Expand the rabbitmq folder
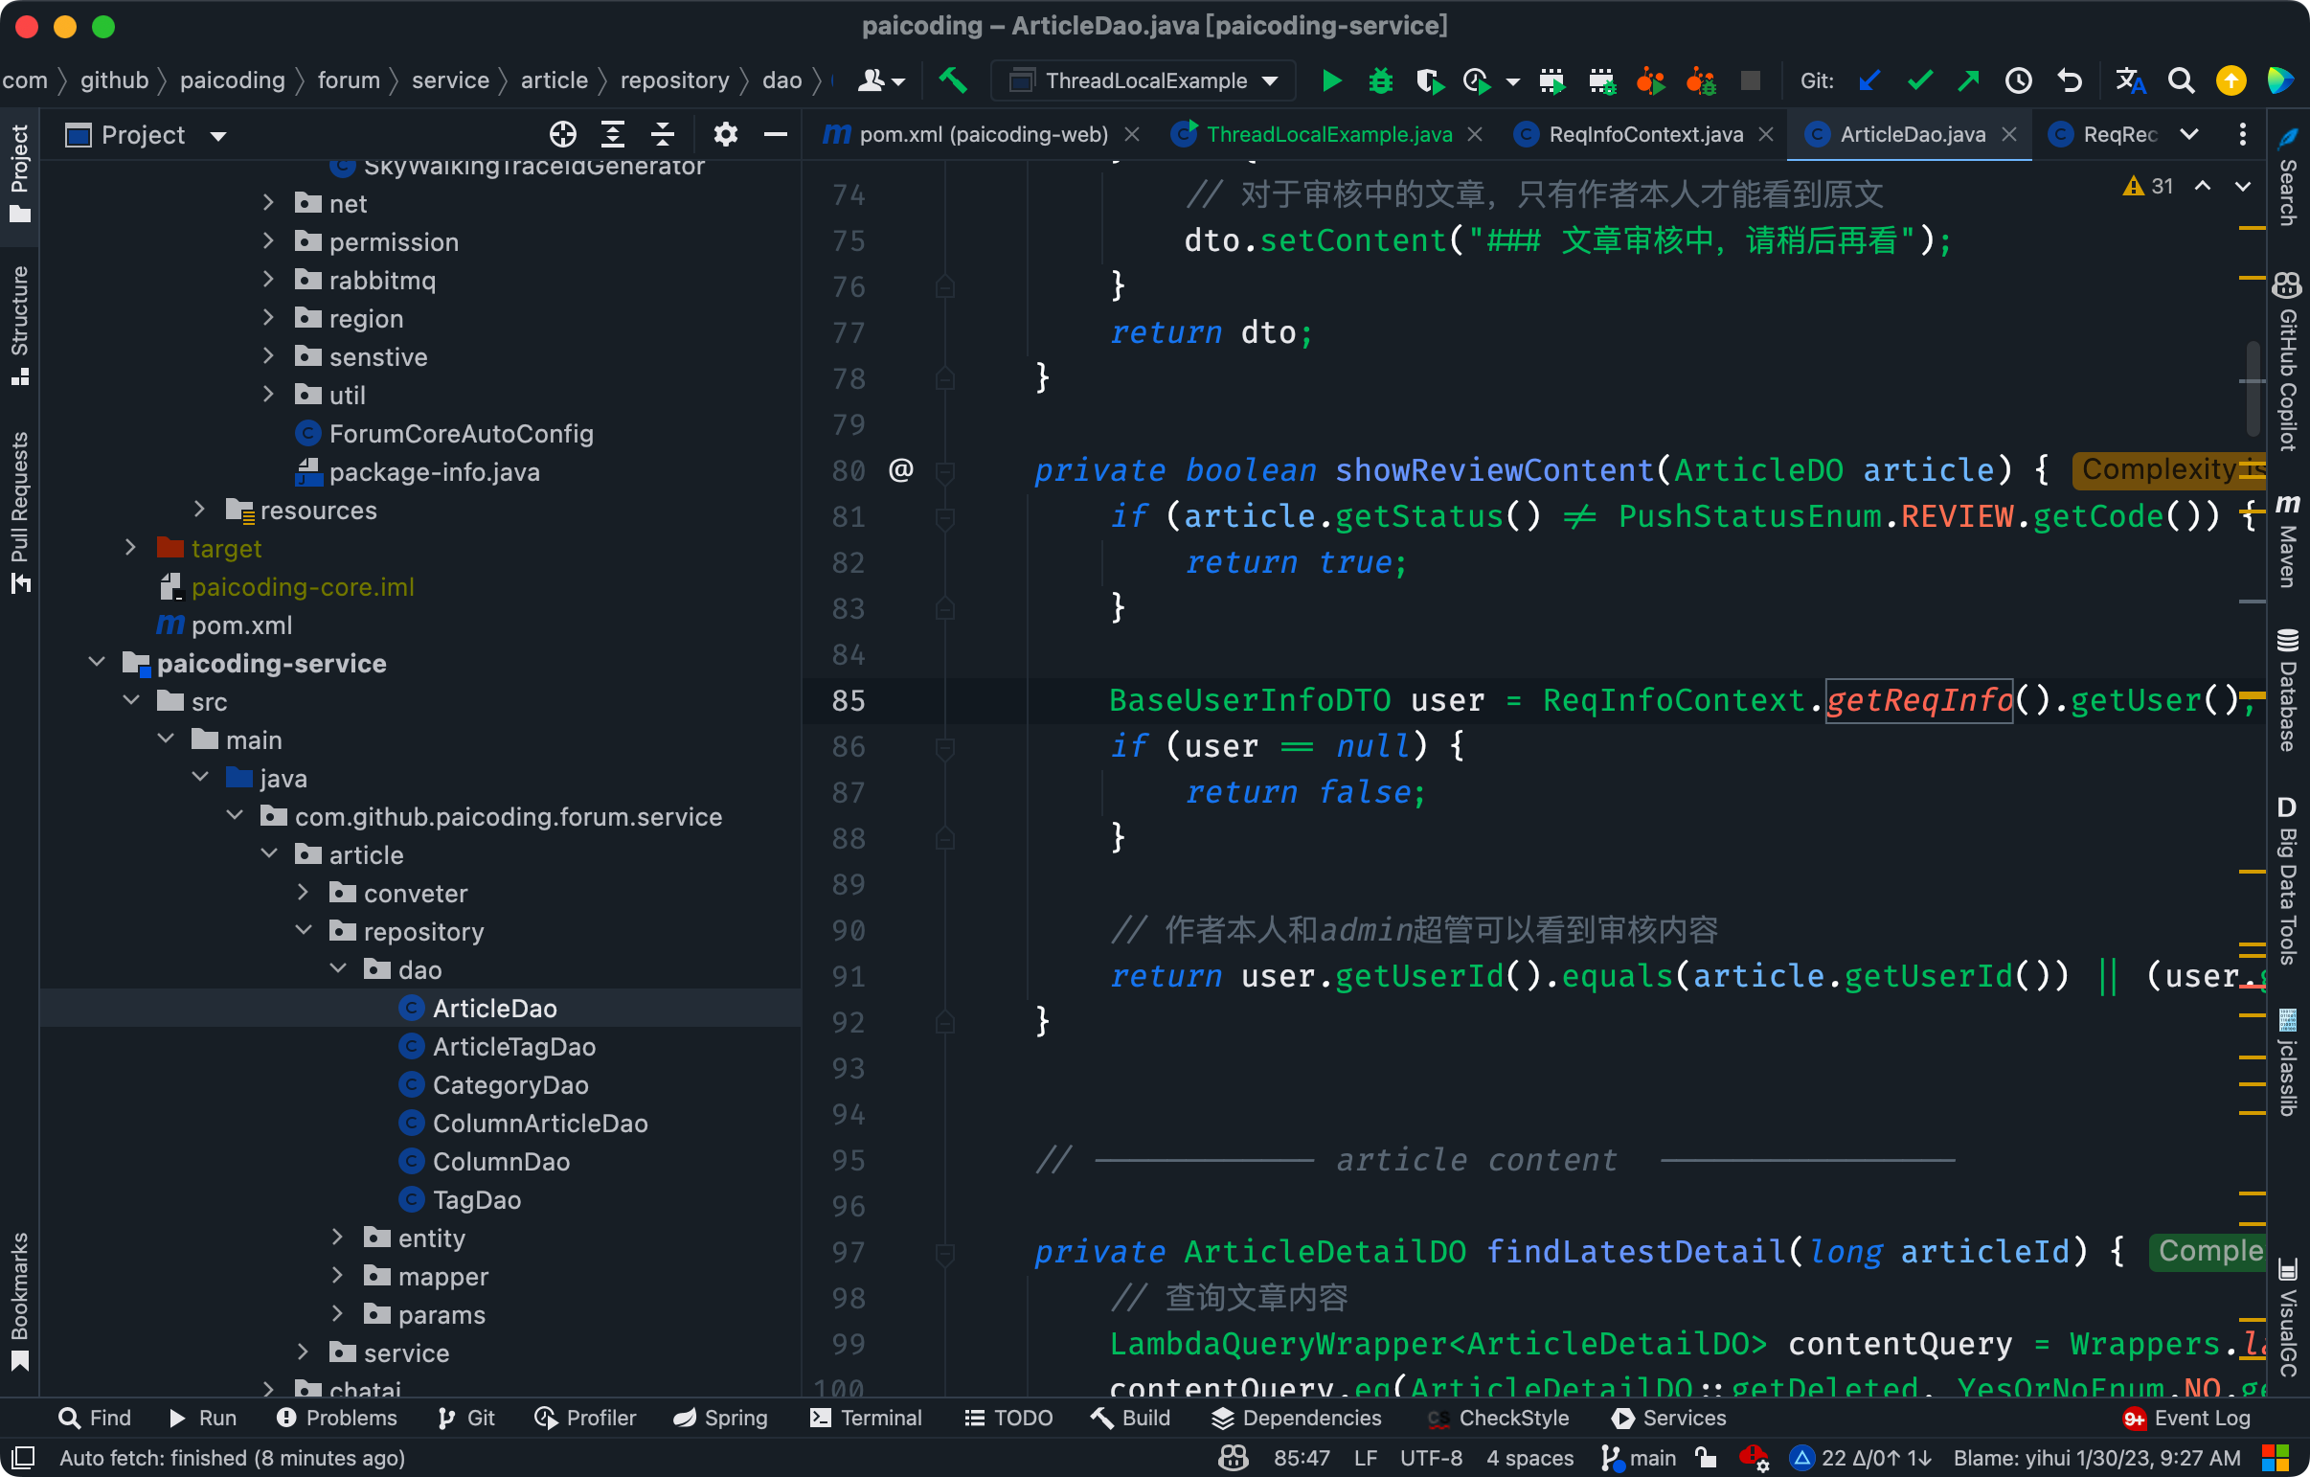 pos(268,281)
